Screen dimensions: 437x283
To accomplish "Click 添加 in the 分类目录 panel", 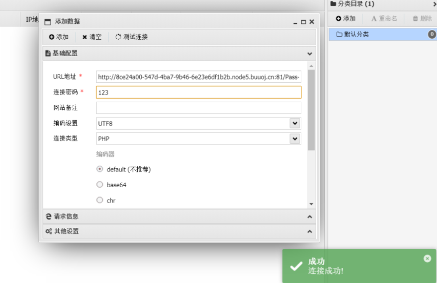I will [x=346, y=19].
